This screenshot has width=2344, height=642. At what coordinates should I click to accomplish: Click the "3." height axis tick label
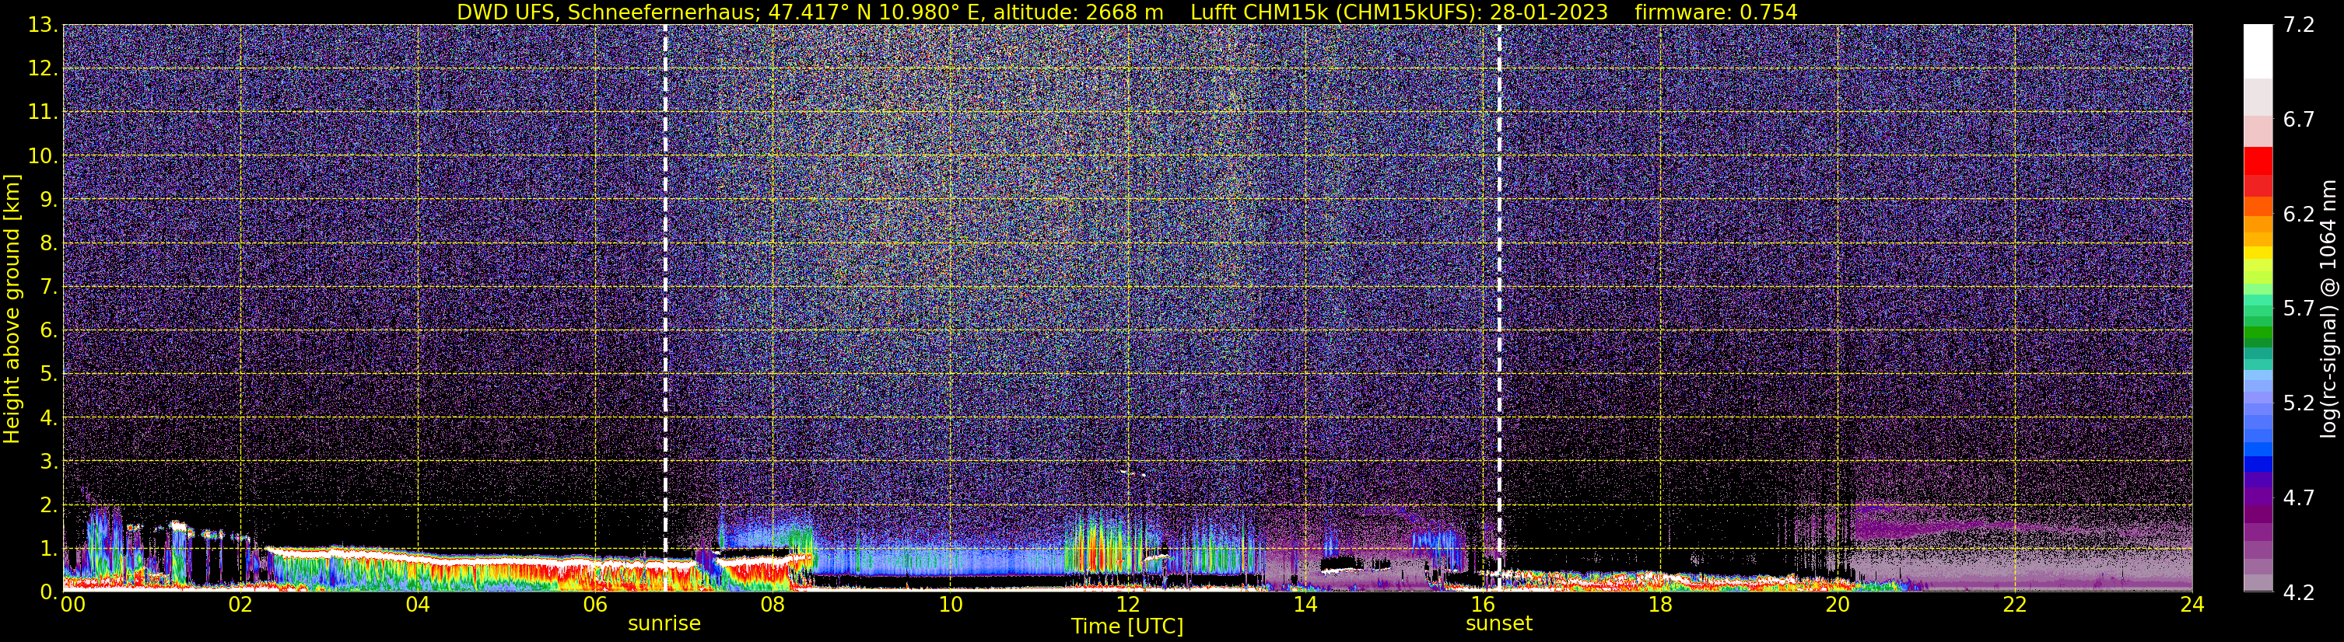[48, 462]
